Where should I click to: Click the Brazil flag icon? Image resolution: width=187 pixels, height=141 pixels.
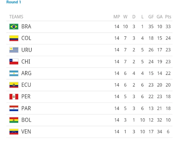[x=14, y=27]
